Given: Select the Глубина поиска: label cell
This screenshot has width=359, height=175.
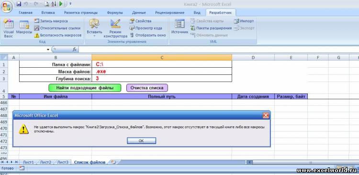Looking at the screenshot, I should tap(56, 79).
